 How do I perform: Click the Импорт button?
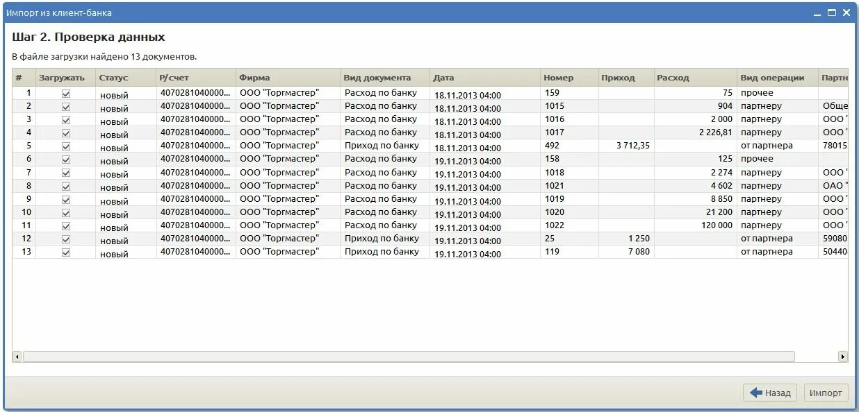click(826, 393)
